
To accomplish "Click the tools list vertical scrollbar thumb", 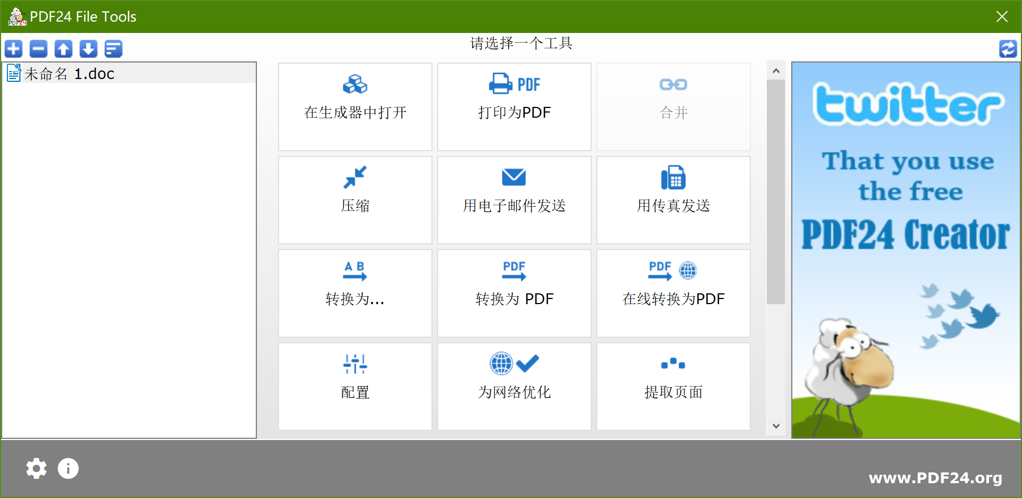I will [776, 192].
